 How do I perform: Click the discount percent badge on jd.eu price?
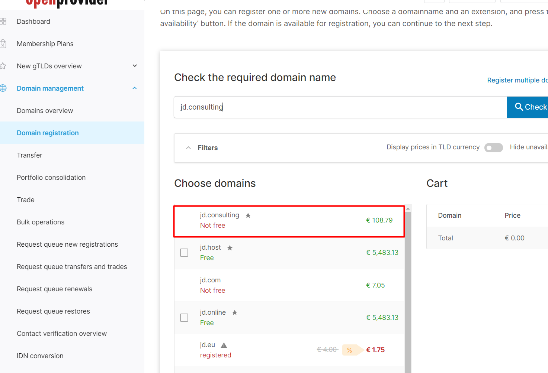click(x=350, y=350)
